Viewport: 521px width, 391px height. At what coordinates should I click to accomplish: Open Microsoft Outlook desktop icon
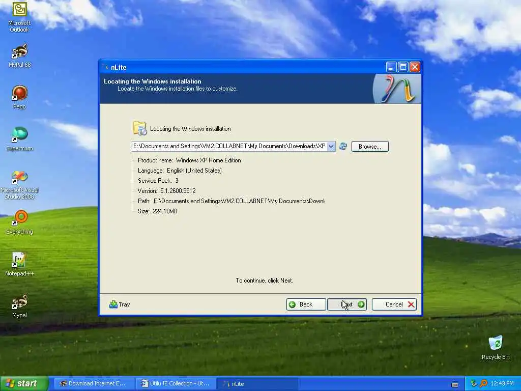click(19, 17)
